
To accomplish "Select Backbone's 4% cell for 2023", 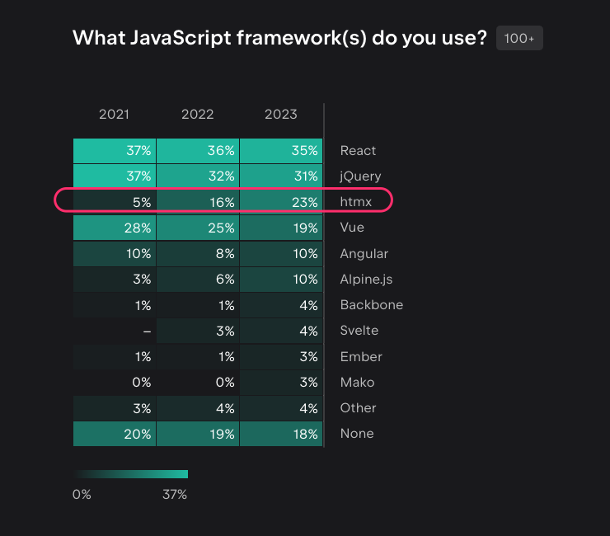I will 281,305.
